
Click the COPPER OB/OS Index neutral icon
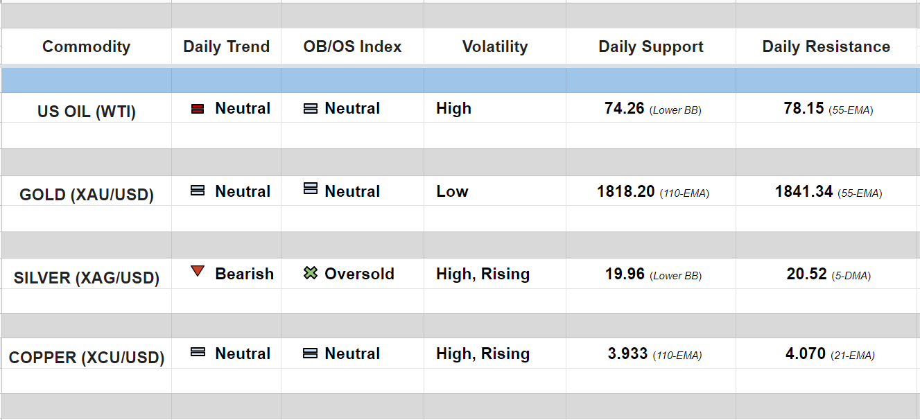pos(311,353)
